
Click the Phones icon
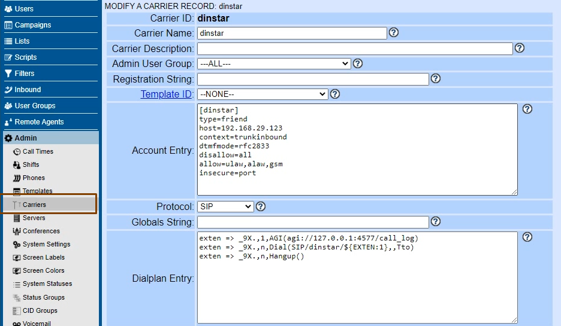click(x=17, y=178)
